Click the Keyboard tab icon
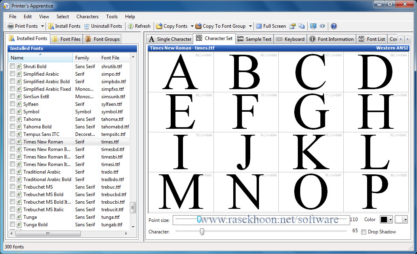This screenshot has width=417, height=254. coord(279,39)
